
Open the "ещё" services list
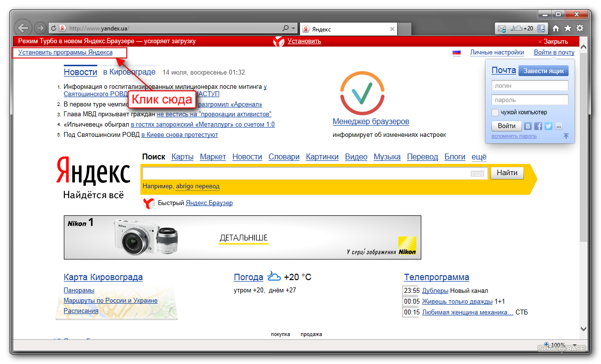point(479,157)
